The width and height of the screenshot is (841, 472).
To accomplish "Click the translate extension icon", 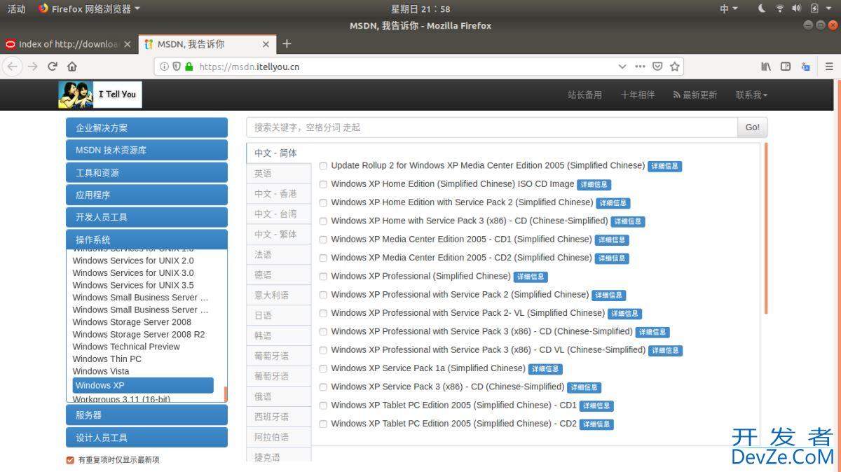I will point(805,67).
